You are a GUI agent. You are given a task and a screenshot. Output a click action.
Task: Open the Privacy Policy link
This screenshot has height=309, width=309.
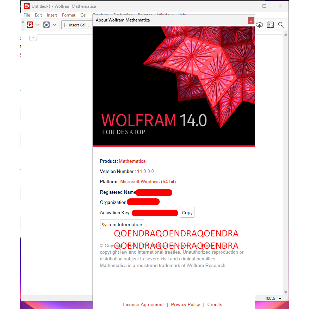pyautogui.click(x=185, y=304)
